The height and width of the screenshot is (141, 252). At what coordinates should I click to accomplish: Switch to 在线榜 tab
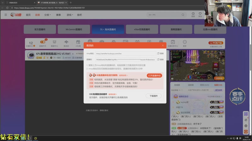pos(177,85)
